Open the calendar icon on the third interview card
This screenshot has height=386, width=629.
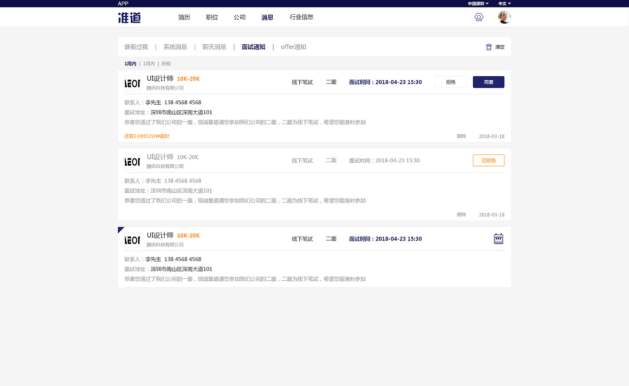coord(498,238)
